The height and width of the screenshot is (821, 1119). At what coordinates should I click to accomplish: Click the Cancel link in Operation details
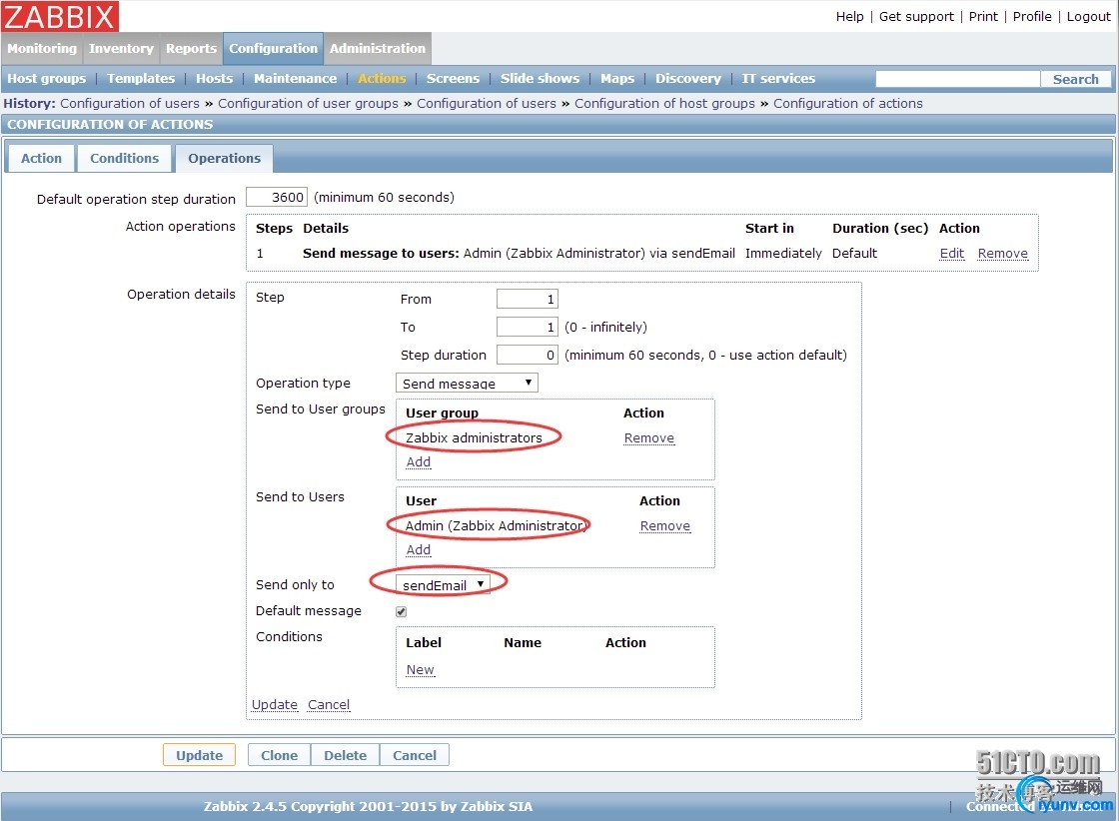click(x=329, y=705)
